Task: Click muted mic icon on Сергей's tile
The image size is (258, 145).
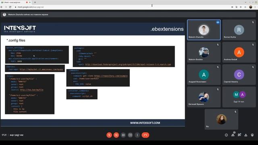Action: pyautogui.click(x=253, y=67)
